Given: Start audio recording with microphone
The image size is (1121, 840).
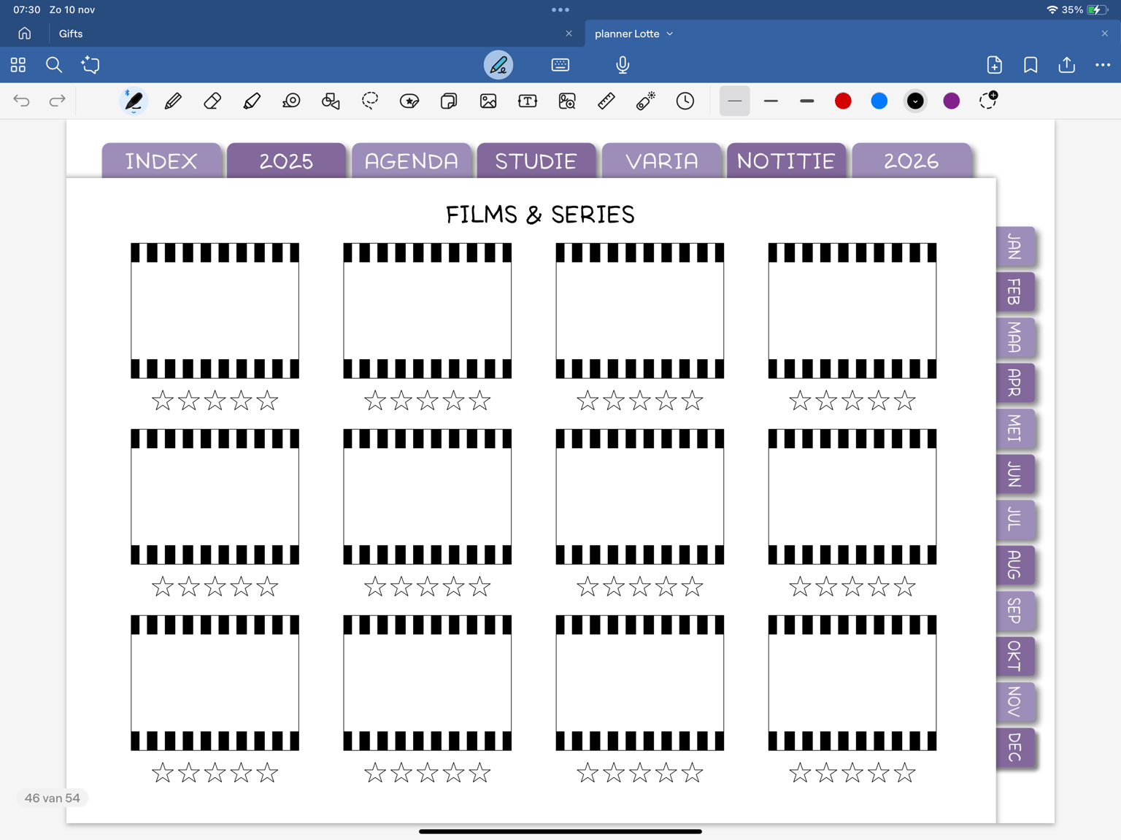Looking at the screenshot, I should coord(623,65).
